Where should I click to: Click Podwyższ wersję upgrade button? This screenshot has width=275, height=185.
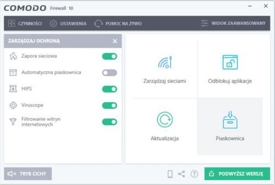coord(237,174)
